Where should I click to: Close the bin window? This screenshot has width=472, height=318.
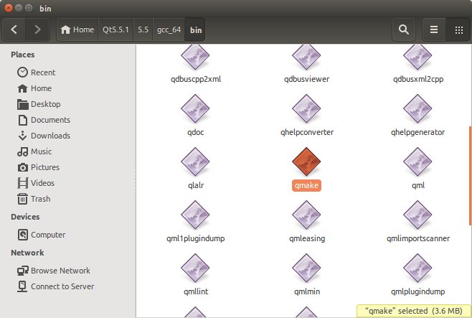pos(9,8)
